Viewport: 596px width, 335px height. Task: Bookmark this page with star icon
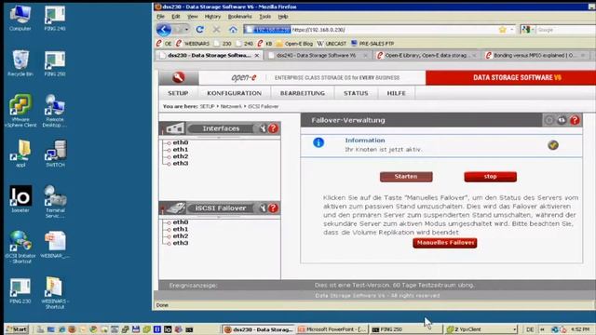[x=503, y=30]
